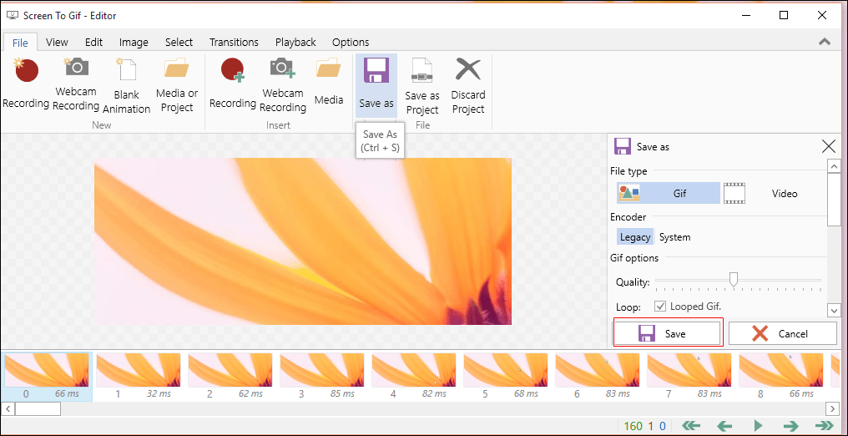
Task: Open the File tab
Action: (21, 43)
